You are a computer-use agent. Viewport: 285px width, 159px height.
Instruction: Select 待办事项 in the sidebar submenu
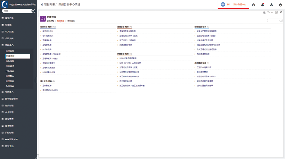pyautogui.click(x=10, y=61)
